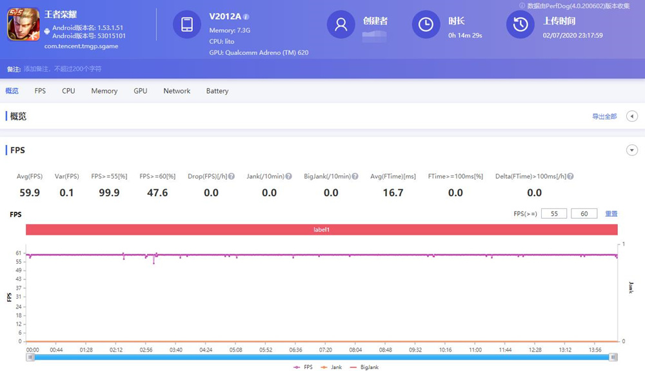Screen dimensions: 645x371
Task: Switch to the Battery tab
Action: [x=217, y=91]
